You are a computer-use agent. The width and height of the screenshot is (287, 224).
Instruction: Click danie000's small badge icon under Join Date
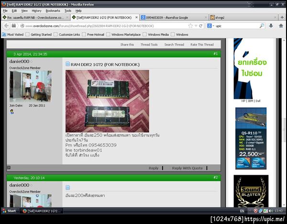coord(11,112)
